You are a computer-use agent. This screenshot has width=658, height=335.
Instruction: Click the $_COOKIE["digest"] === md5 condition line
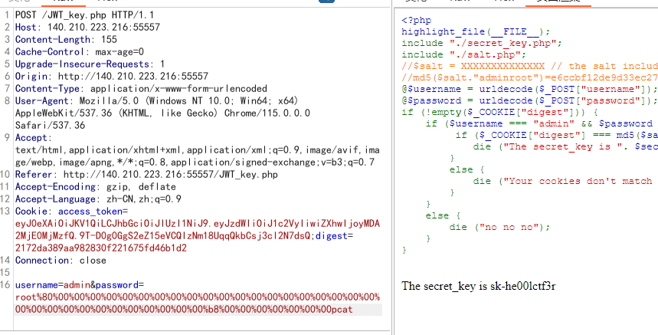557,135
